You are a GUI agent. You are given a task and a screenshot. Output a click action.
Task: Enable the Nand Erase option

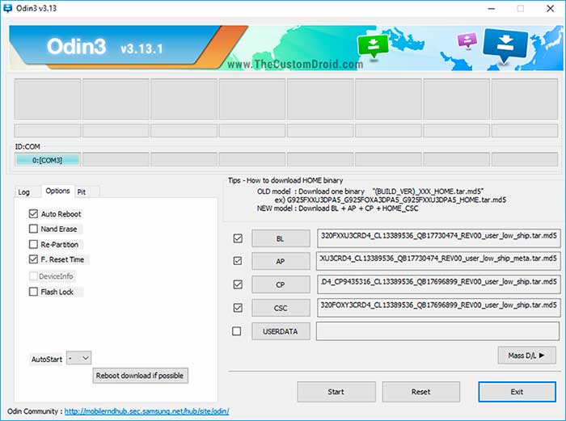pyautogui.click(x=33, y=229)
